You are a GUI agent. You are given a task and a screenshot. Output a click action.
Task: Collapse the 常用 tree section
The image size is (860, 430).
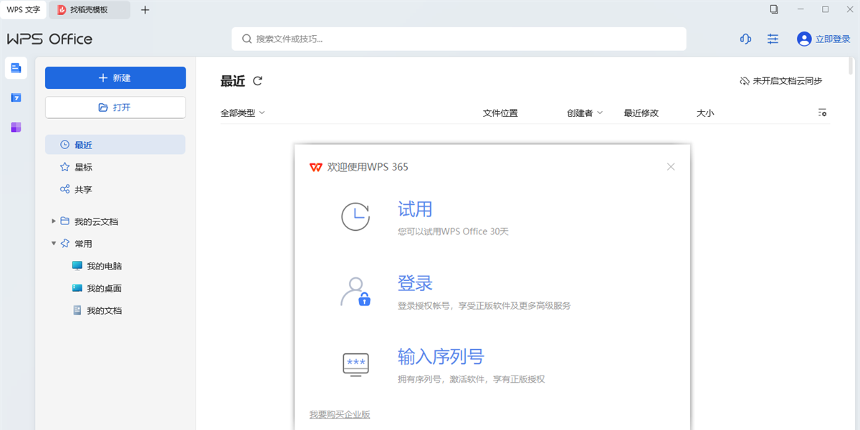pos(54,244)
